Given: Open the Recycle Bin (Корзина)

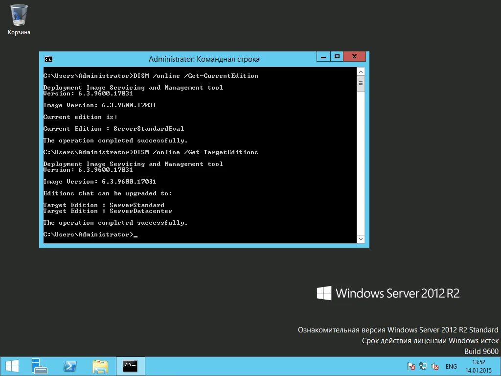Looking at the screenshot, I should point(18,15).
